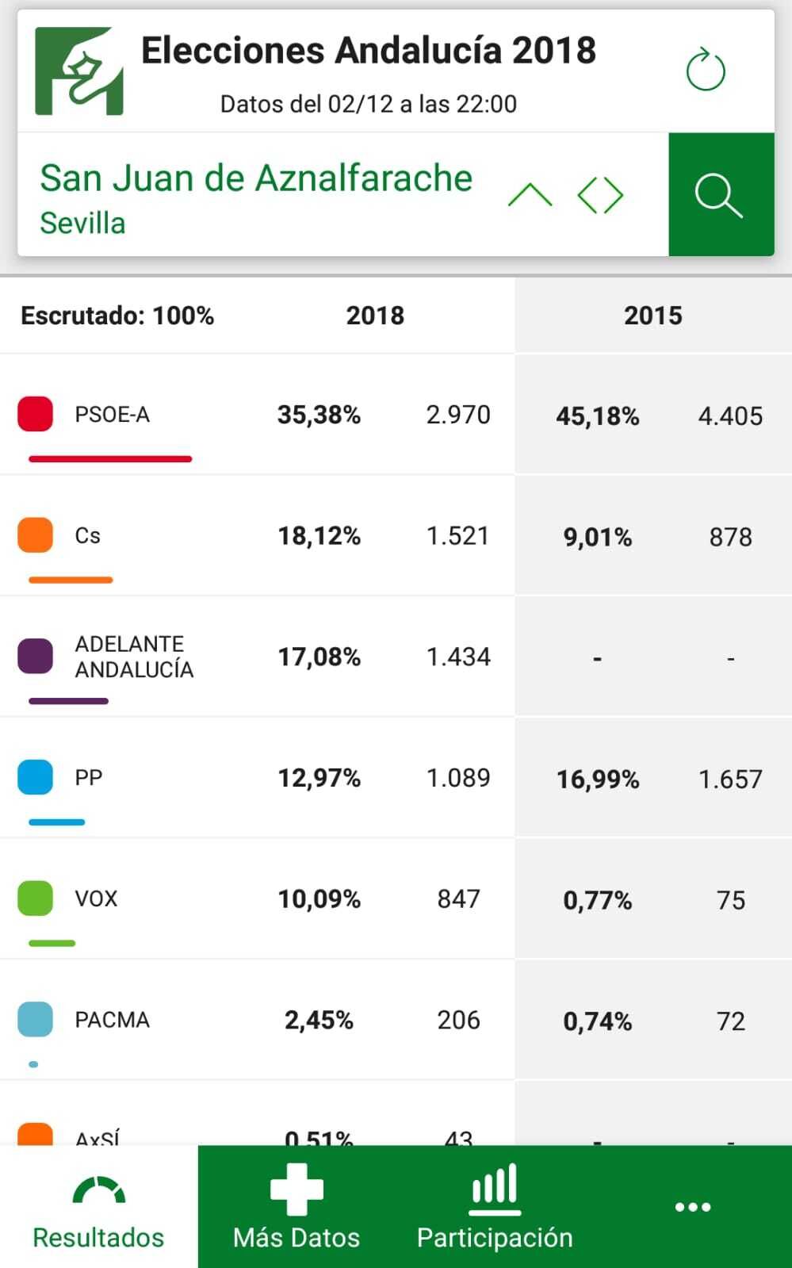
Task: Tap the Resultados gauge icon
Action: point(98,1190)
